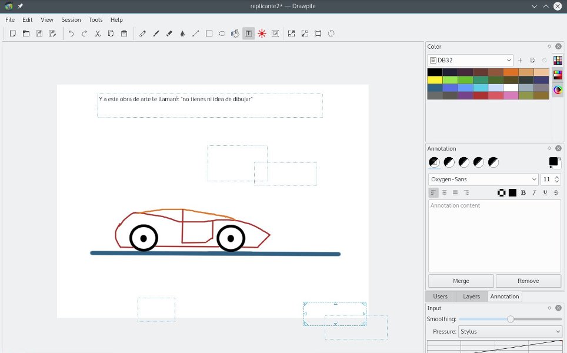The width and height of the screenshot is (567, 353).
Task: Activate the Laser pointer tool
Action: [261, 34]
